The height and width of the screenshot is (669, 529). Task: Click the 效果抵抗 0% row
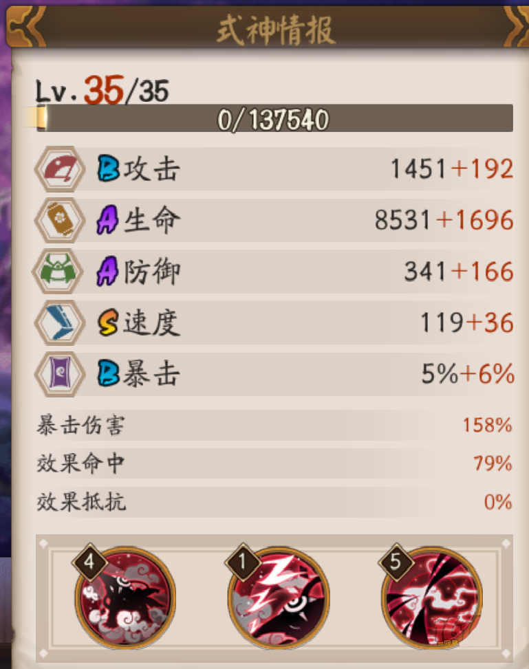[x=274, y=502]
